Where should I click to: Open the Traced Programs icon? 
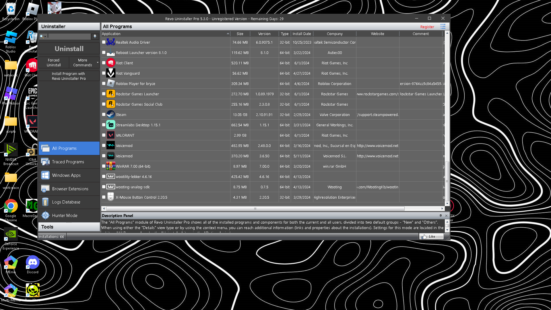pyautogui.click(x=45, y=162)
